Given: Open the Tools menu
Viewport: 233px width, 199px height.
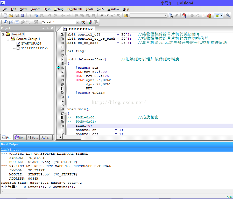Looking at the screenshot, I should click(x=89, y=9).
